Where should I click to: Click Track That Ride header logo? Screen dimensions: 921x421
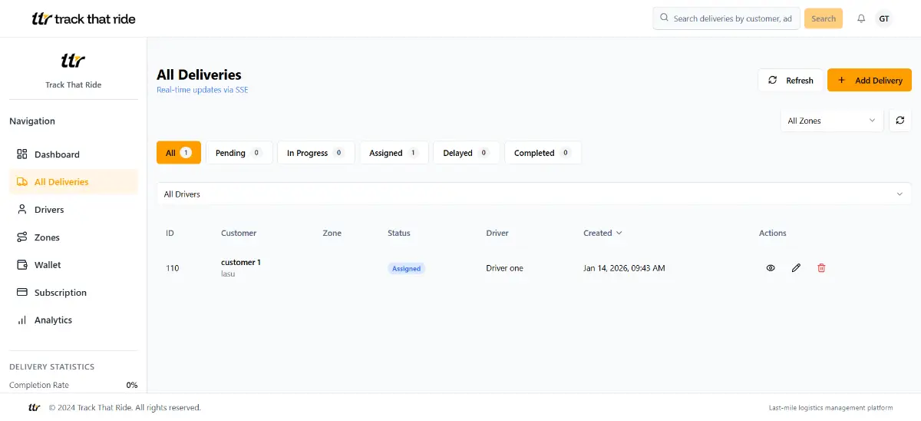point(84,18)
